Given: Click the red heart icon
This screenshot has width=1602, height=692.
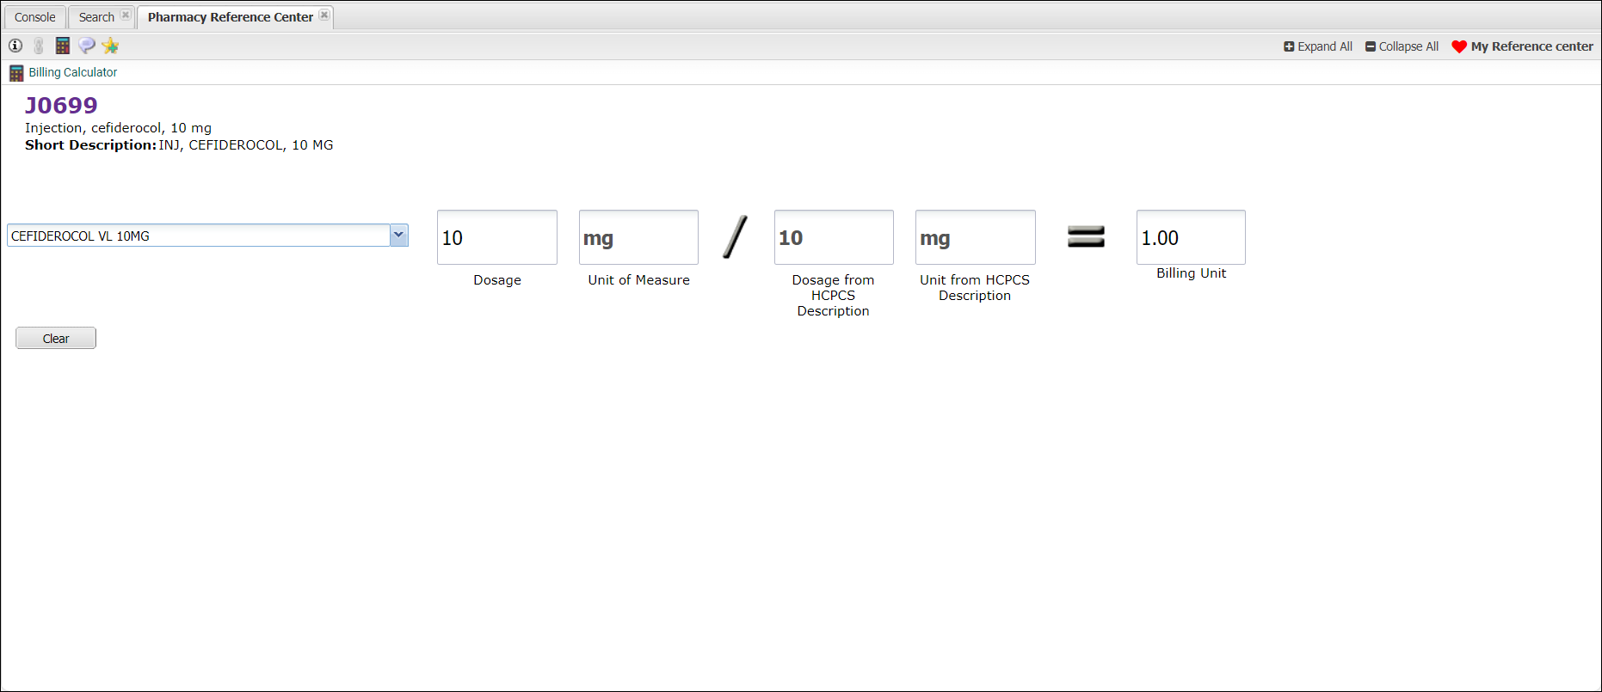Looking at the screenshot, I should (x=1458, y=46).
